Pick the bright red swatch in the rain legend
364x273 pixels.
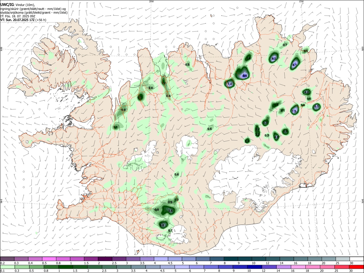356,267
